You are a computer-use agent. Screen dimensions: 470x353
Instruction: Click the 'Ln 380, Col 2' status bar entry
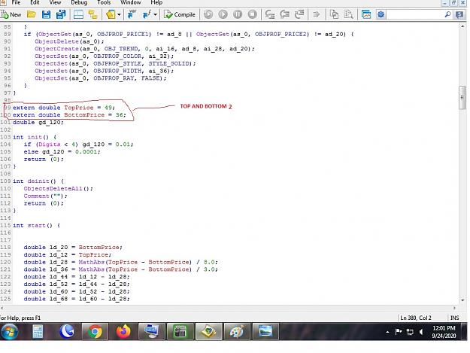pyautogui.click(x=415, y=318)
